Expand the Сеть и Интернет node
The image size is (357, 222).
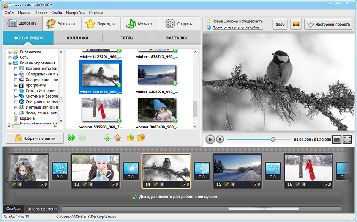click(16, 91)
